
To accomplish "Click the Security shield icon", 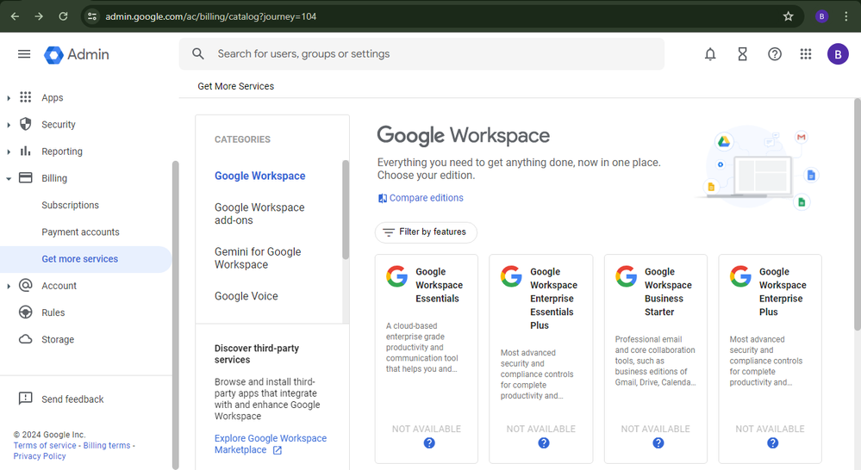I will coord(25,124).
